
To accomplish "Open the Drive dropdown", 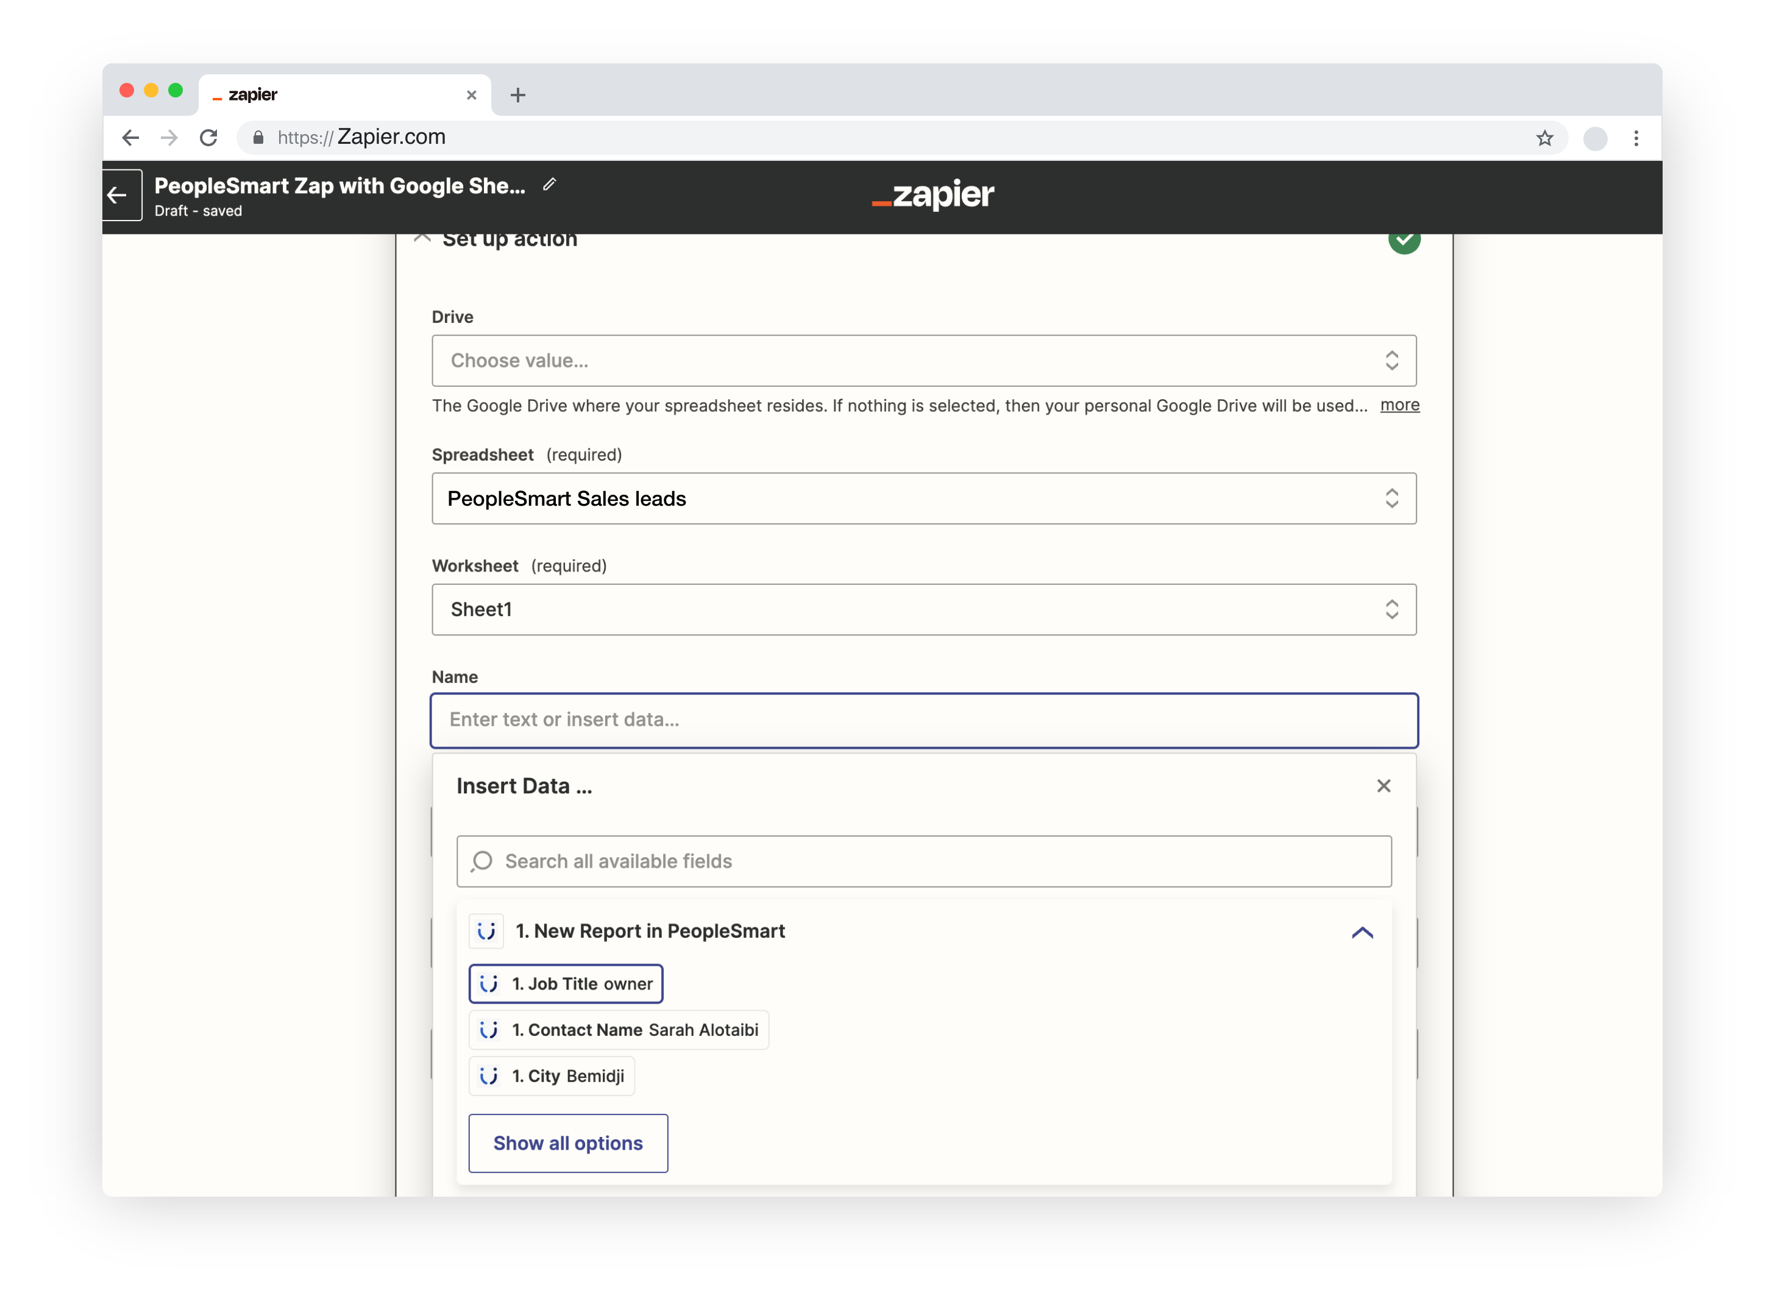I will click(923, 360).
